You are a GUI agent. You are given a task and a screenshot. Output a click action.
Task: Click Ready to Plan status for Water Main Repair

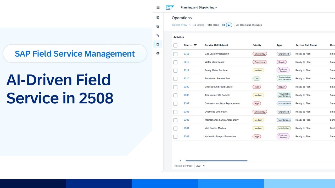303,62
